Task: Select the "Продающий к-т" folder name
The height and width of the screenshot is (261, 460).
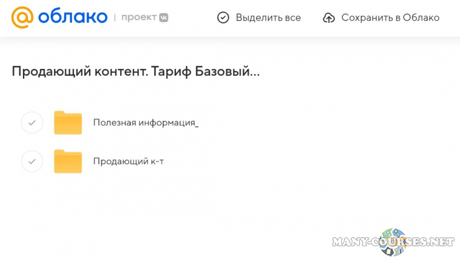Action: click(x=129, y=161)
